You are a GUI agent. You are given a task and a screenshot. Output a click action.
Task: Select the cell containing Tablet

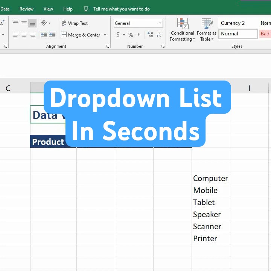211,202
